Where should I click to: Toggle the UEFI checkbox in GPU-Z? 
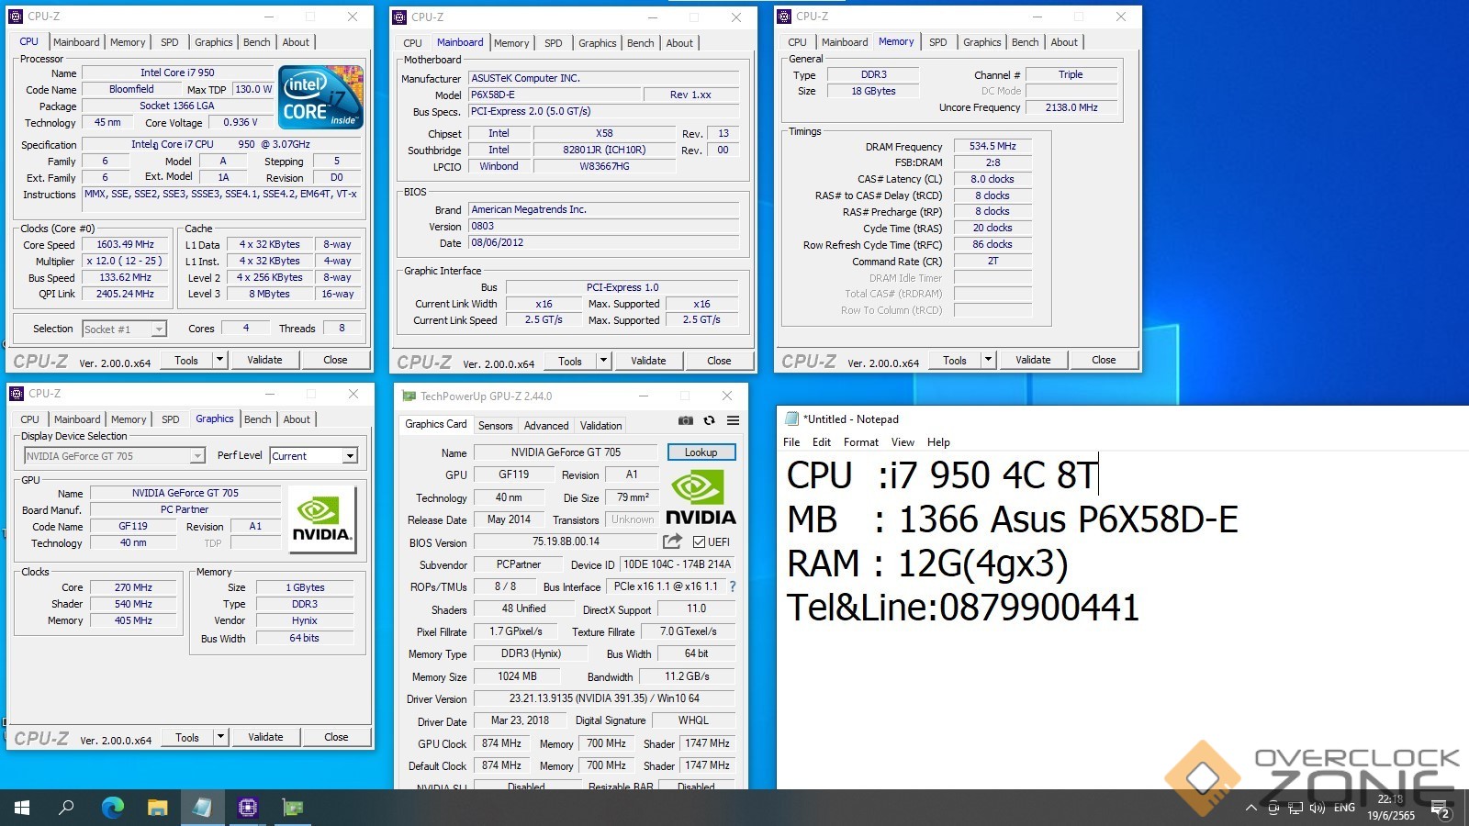point(700,542)
